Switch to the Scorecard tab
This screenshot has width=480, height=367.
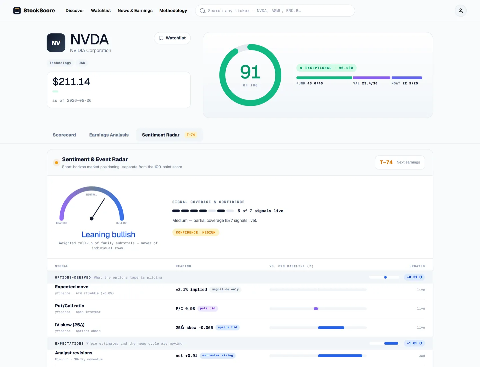(x=64, y=135)
